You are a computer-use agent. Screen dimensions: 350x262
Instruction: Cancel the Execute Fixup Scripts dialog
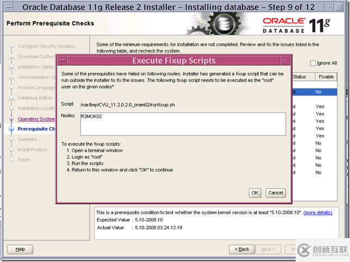pos(276,193)
